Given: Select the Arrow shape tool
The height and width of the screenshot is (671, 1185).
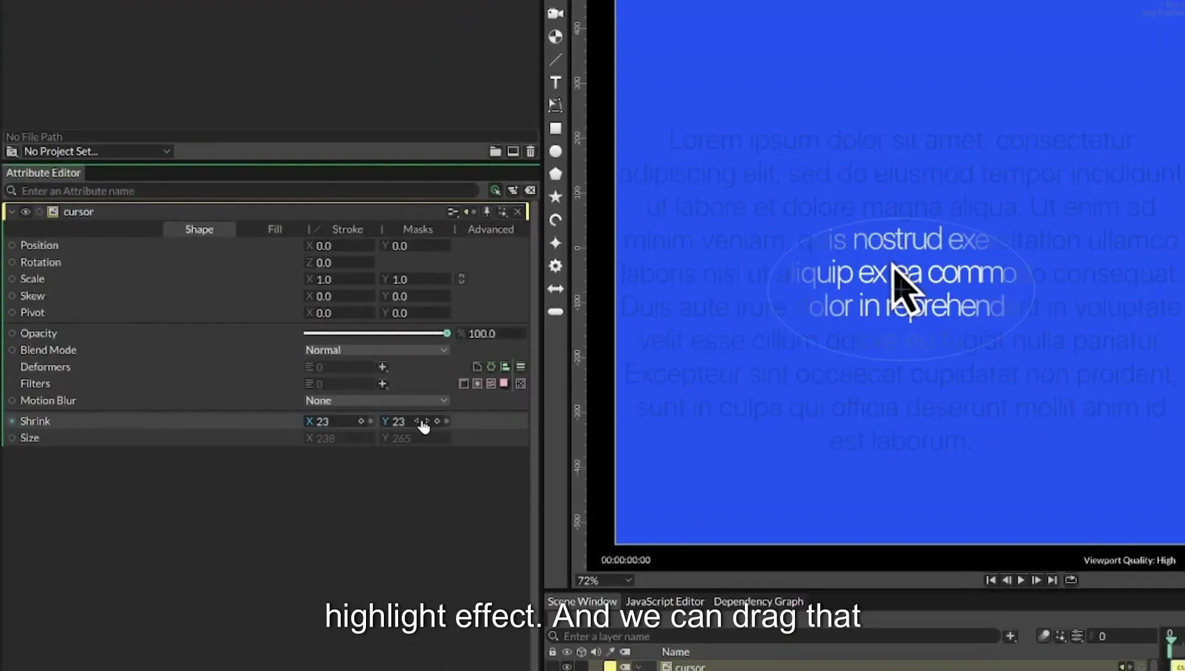Looking at the screenshot, I should 555,289.
